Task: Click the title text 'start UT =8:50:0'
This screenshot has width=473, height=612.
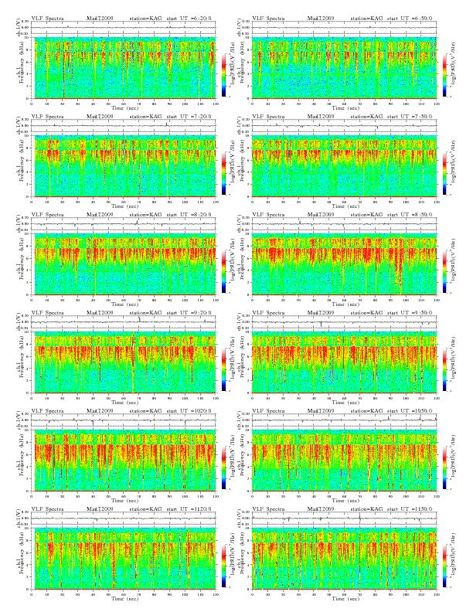Action: coord(410,214)
